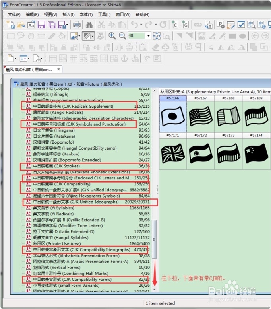Click the Transform wizard icon
The width and height of the screenshot is (271, 309).
click(x=208, y=25)
